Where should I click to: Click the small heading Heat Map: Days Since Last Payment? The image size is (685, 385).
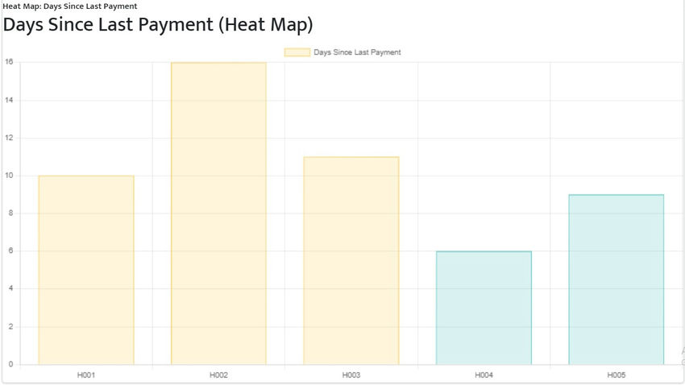70,6
